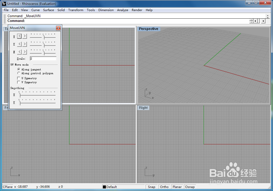Click the CPlane coordinate mode label
273x191 pixels.
[8, 187]
